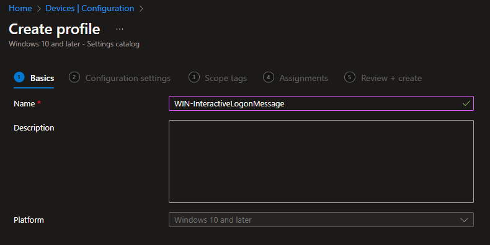This screenshot has width=490, height=245.
Task: Navigate to Home breadcrumb link
Action: 20,9
